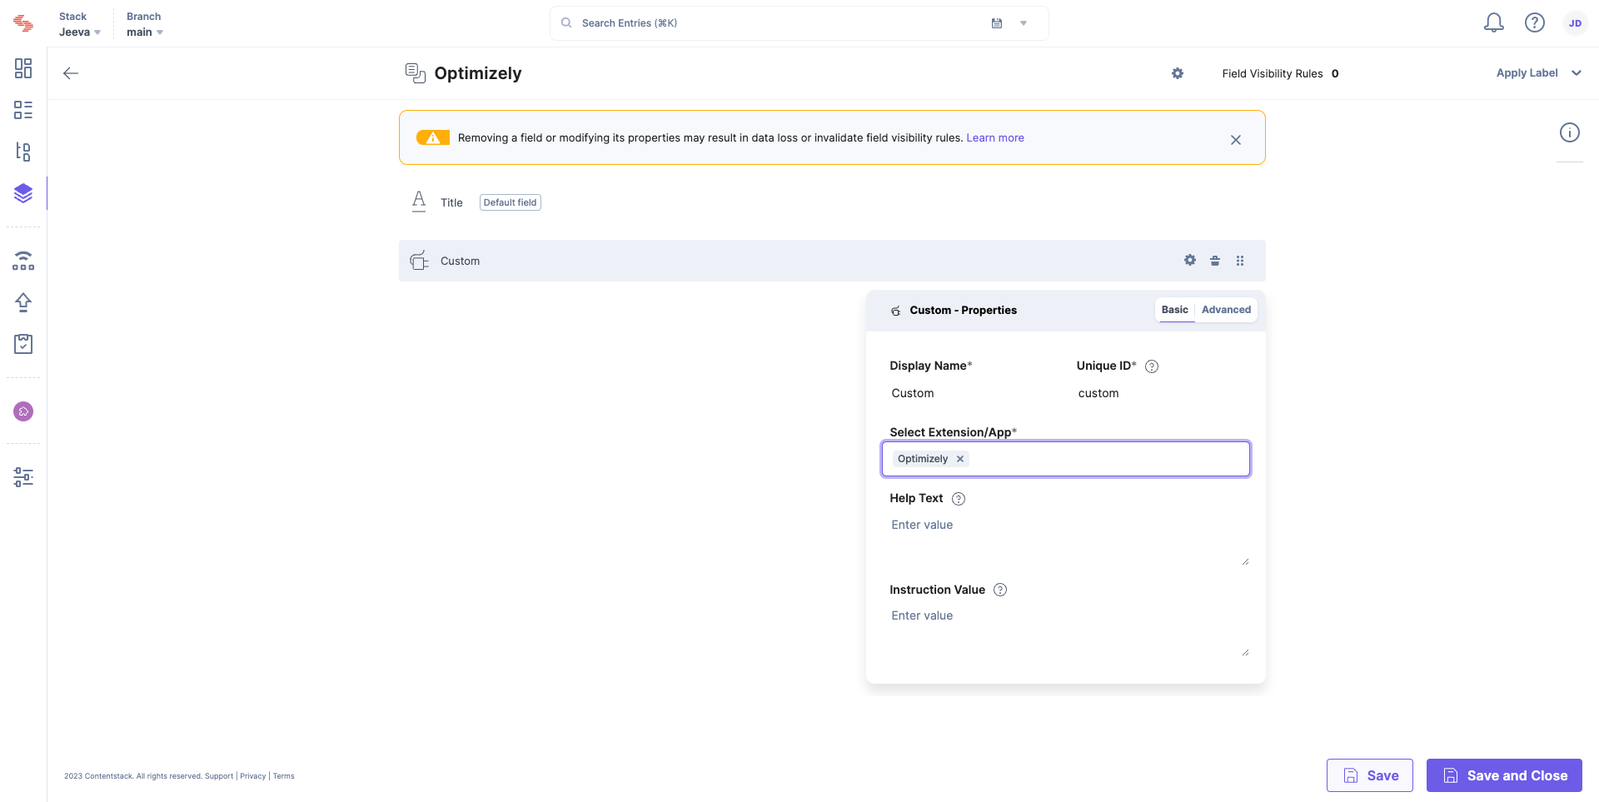
Task: Open saved searches icon in the search bar
Action: point(997,23)
